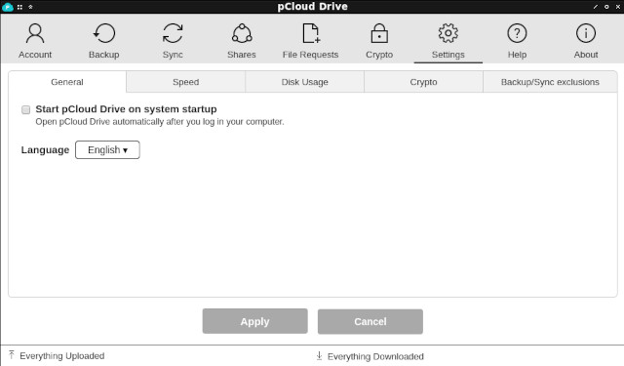Open the Account section
Image resolution: width=624 pixels, height=366 pixels.
click(x=35, y=40)
